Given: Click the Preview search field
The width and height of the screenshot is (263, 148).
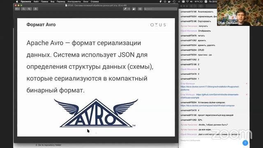Looking at the screenshot, I should 160,9.
